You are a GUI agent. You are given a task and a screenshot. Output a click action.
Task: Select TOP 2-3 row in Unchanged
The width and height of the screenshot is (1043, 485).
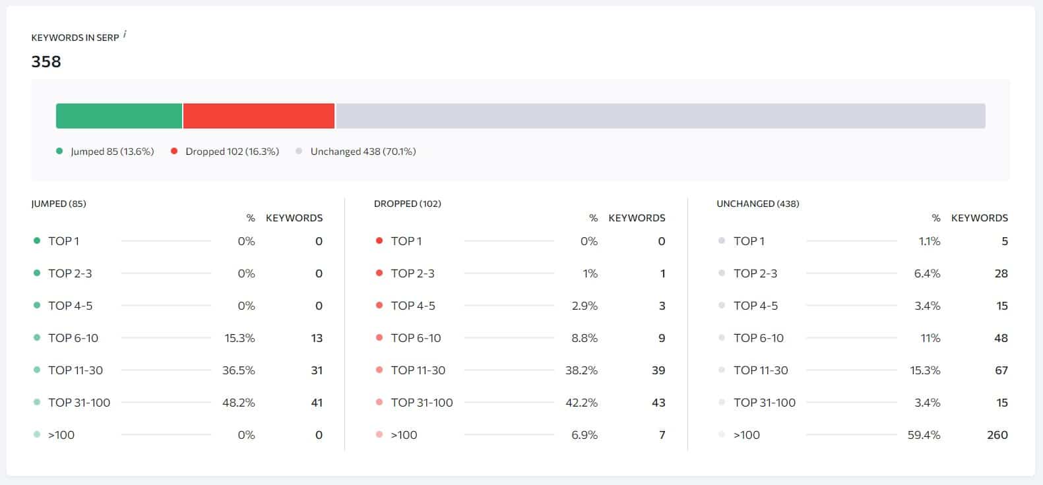(x=862, y=273)
